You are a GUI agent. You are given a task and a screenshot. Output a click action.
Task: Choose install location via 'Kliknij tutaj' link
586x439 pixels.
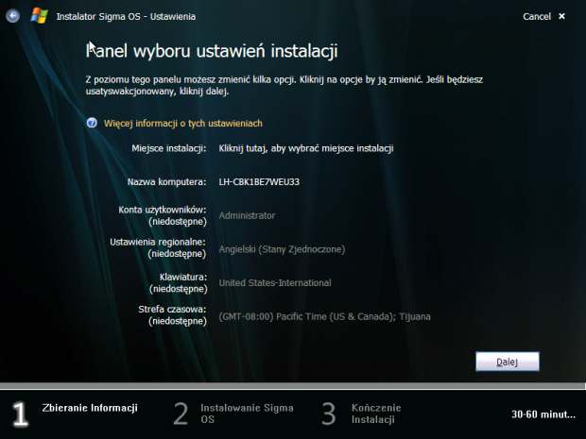tap(306, 148)
